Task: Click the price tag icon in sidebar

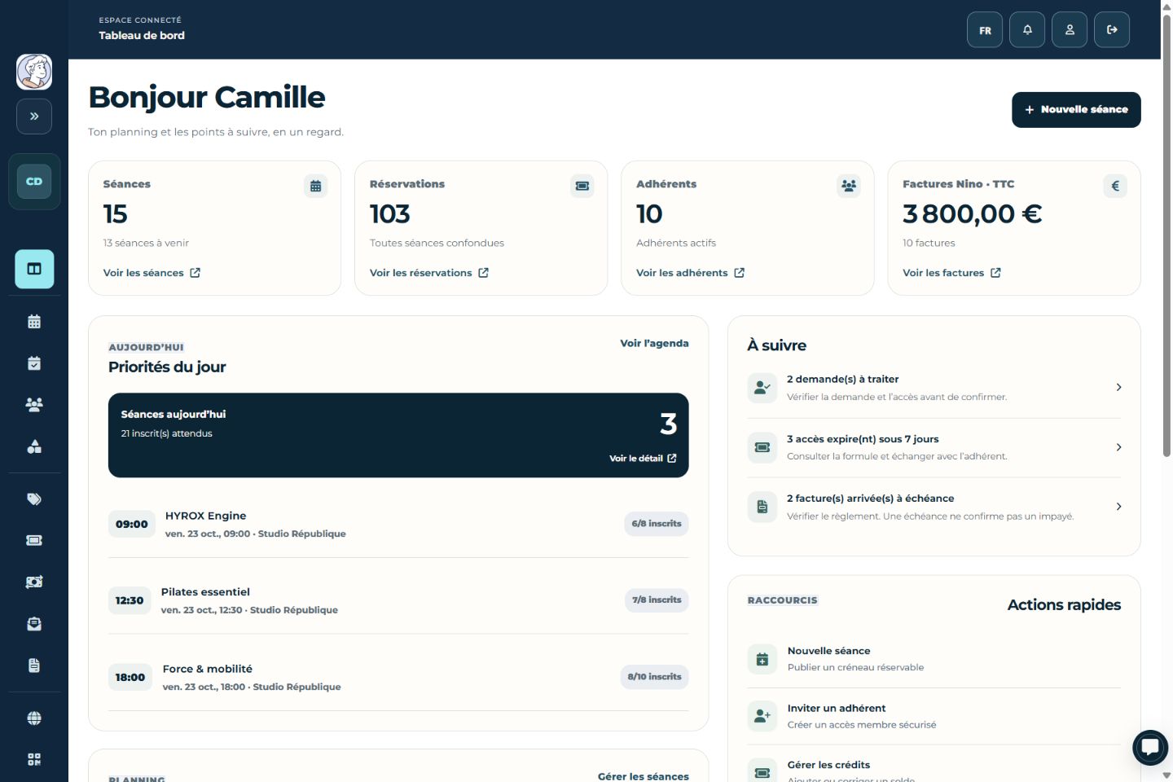Action: click(34, 499)
